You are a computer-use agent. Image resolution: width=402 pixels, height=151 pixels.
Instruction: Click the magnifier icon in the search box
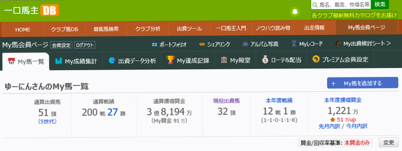315,5
